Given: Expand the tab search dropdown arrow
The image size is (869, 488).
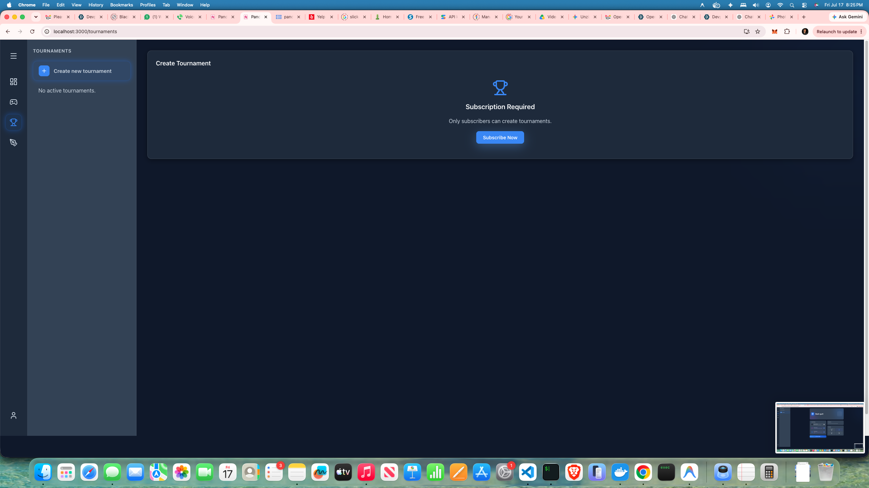Looking at the screenshot, I should 36,17.
